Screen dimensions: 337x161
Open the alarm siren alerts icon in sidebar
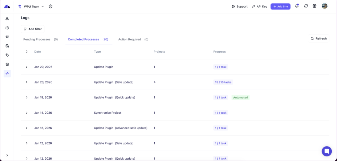pos(7,37)
